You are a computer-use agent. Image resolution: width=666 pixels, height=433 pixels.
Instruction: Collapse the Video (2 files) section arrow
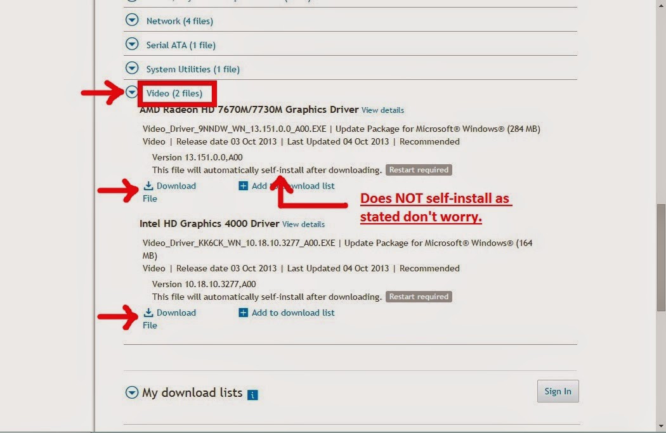(x=132, y=92)
